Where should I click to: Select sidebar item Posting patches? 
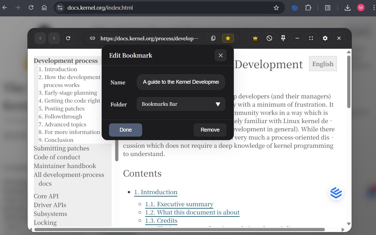[x=62, y=109]
